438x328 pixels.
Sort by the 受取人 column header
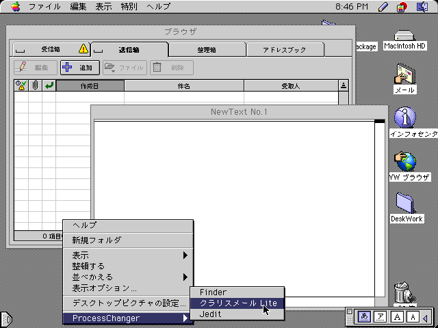(291, 85)
